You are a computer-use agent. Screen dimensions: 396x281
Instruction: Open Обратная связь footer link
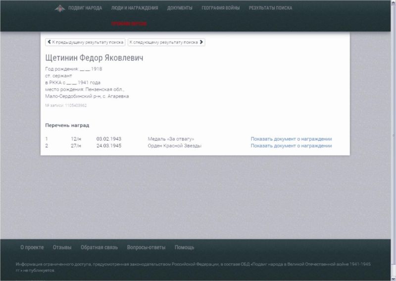pyautogui.click(x=99, y=247)
